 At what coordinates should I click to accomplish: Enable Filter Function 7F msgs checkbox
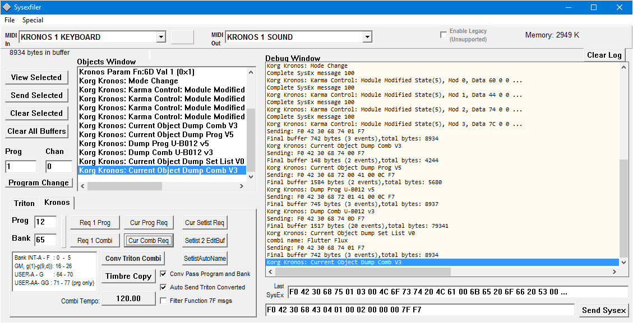point(164,301)
